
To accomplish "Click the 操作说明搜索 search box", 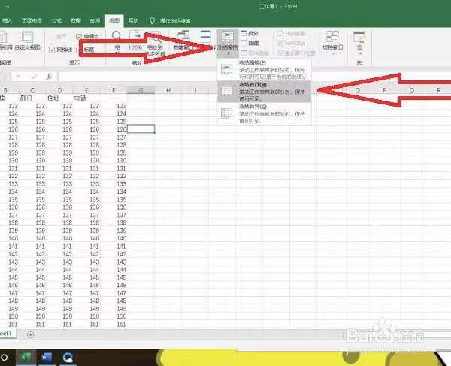I will (x=175, y=21).
